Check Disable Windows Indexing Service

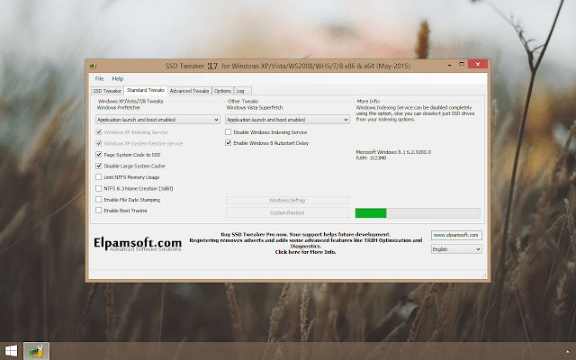point(228,132)
